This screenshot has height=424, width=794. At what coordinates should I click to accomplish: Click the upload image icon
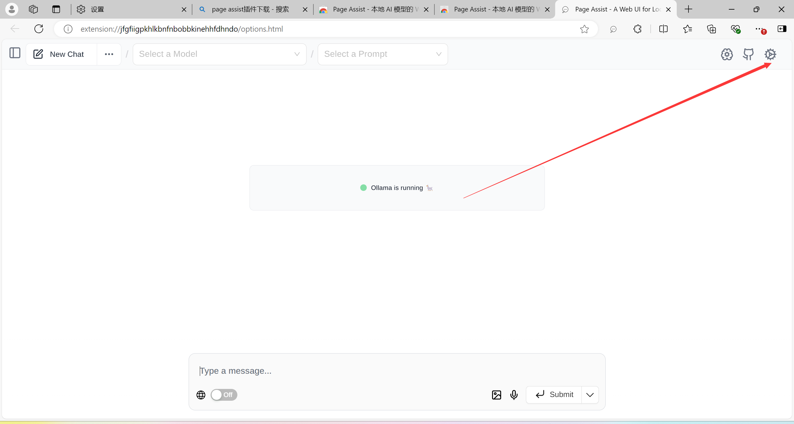[x=496, y=395]
